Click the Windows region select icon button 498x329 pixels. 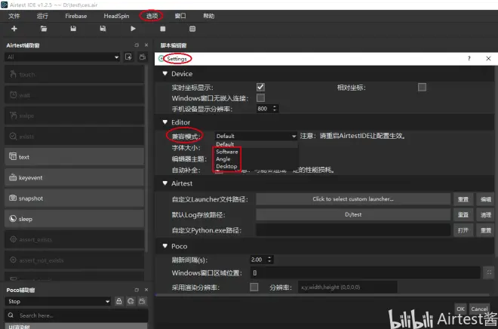click(x=489, y=272)
